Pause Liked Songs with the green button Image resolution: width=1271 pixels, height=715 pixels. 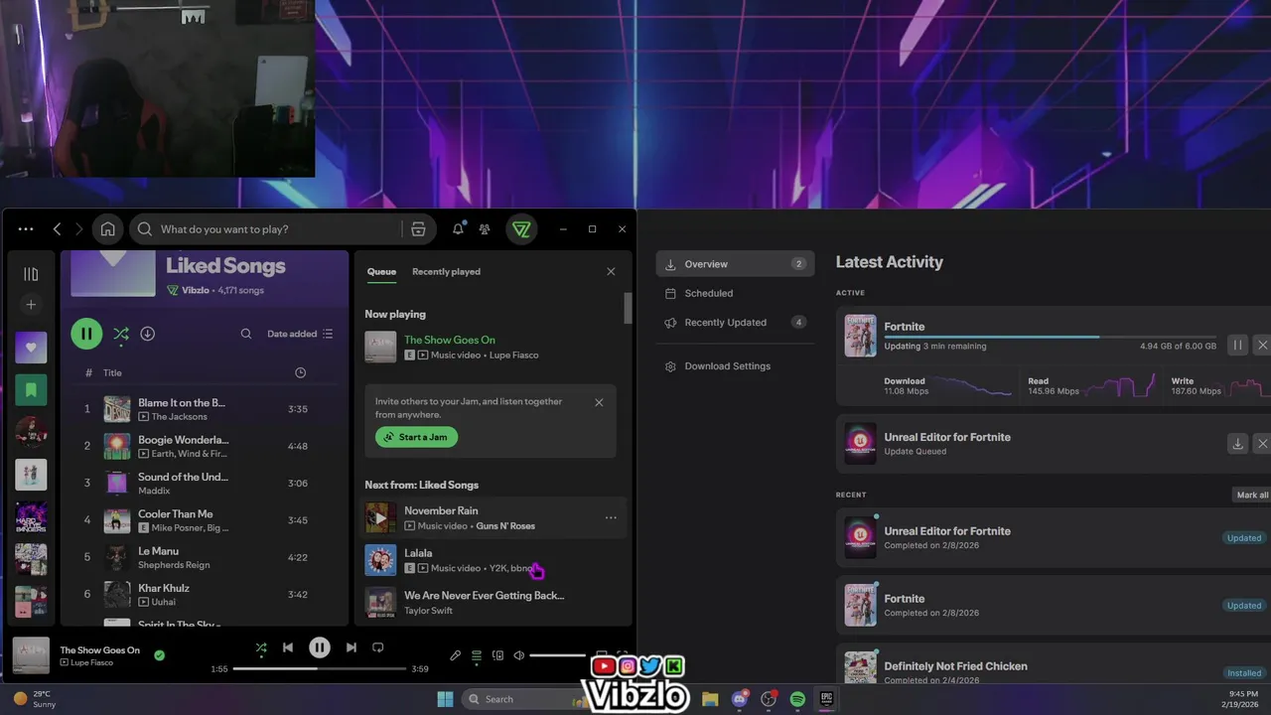coord(86,334)
